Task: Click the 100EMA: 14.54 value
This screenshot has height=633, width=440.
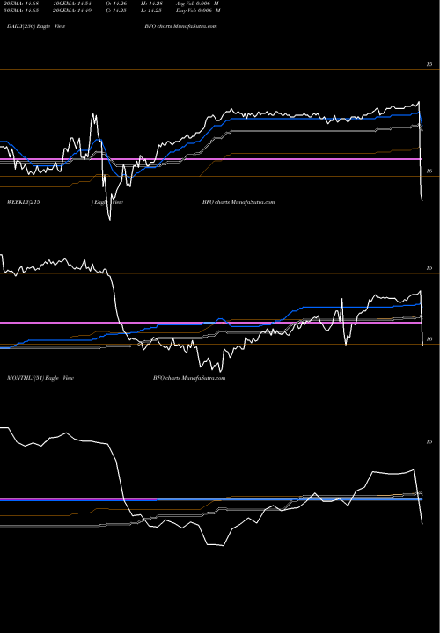Action: pos(71,4)
